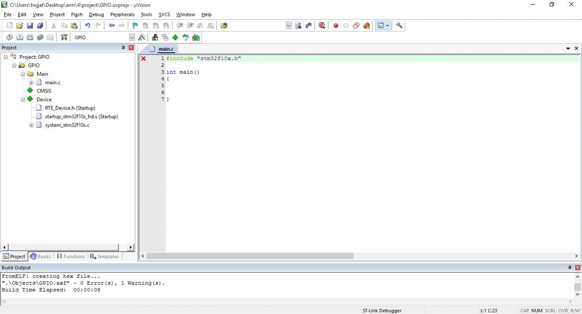Open the GPIO target selection dropdown
Image resolution: width=582 pixels, height=314 pixels.
(x=132, y=37)
